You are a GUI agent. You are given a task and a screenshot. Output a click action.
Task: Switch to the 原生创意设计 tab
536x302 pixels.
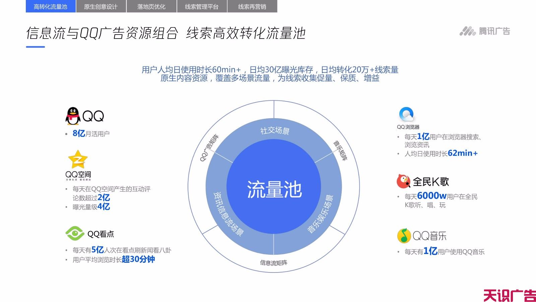[101, 6]
